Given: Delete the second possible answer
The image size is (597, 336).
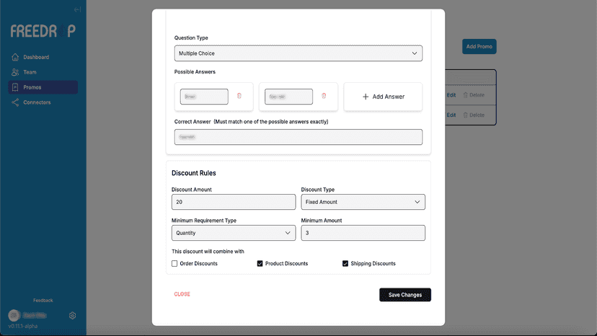Looking at the screenshot, I should [324, 96].
